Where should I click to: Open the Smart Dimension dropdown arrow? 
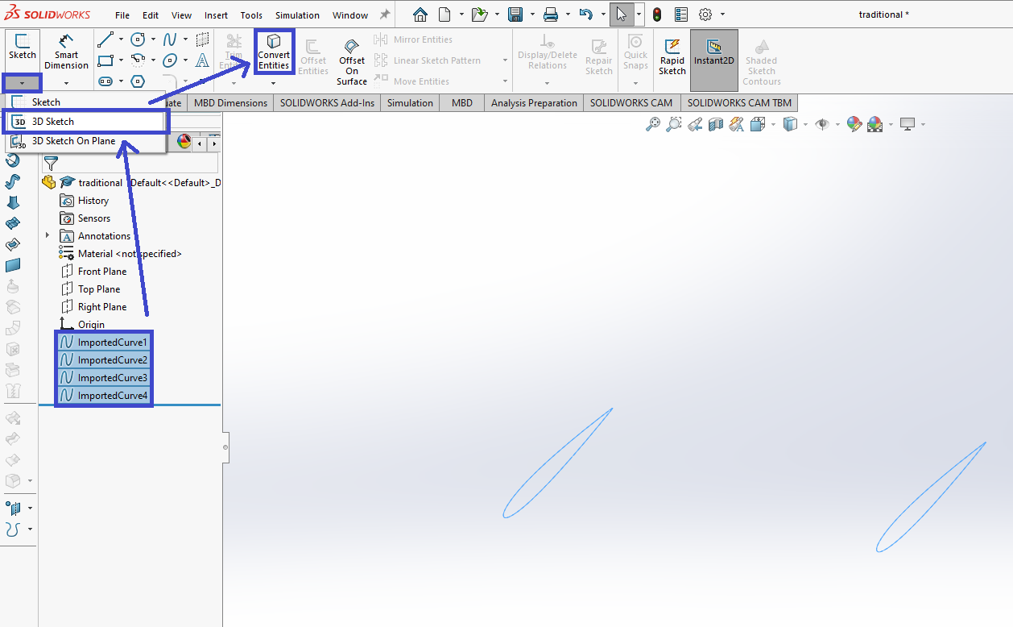tap(66, 82)
